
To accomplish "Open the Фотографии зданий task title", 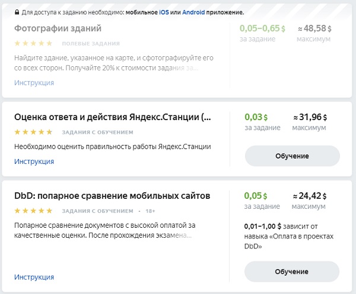I will 58,28.
